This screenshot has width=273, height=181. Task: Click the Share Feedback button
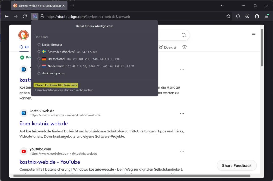click(x=237, y=166)
